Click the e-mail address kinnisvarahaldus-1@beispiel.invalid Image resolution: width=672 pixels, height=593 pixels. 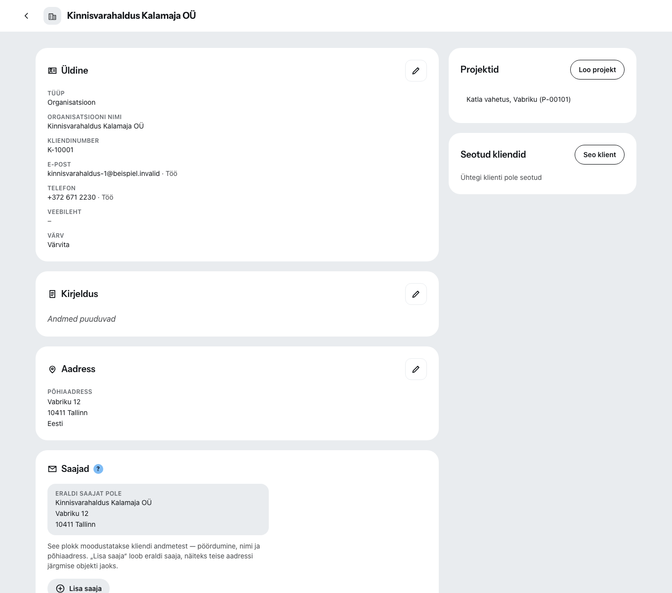click(104, 173)
